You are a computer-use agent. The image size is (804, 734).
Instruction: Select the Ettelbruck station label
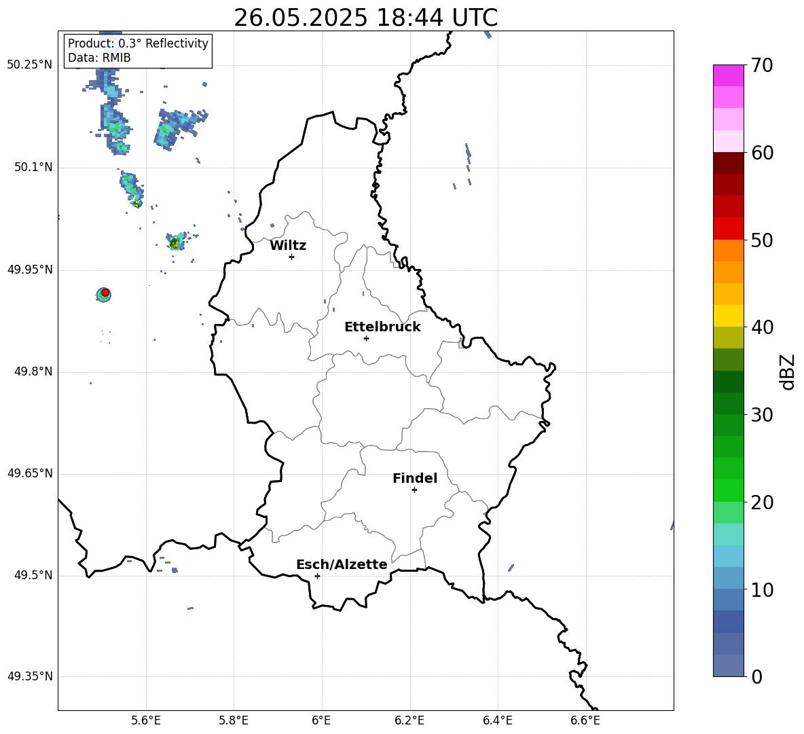(382, 327)
